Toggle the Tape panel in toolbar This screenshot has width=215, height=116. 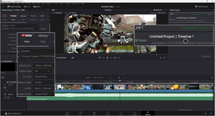point(27,6)
